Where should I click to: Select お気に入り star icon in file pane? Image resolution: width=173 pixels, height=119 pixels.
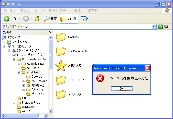point(61,66)
